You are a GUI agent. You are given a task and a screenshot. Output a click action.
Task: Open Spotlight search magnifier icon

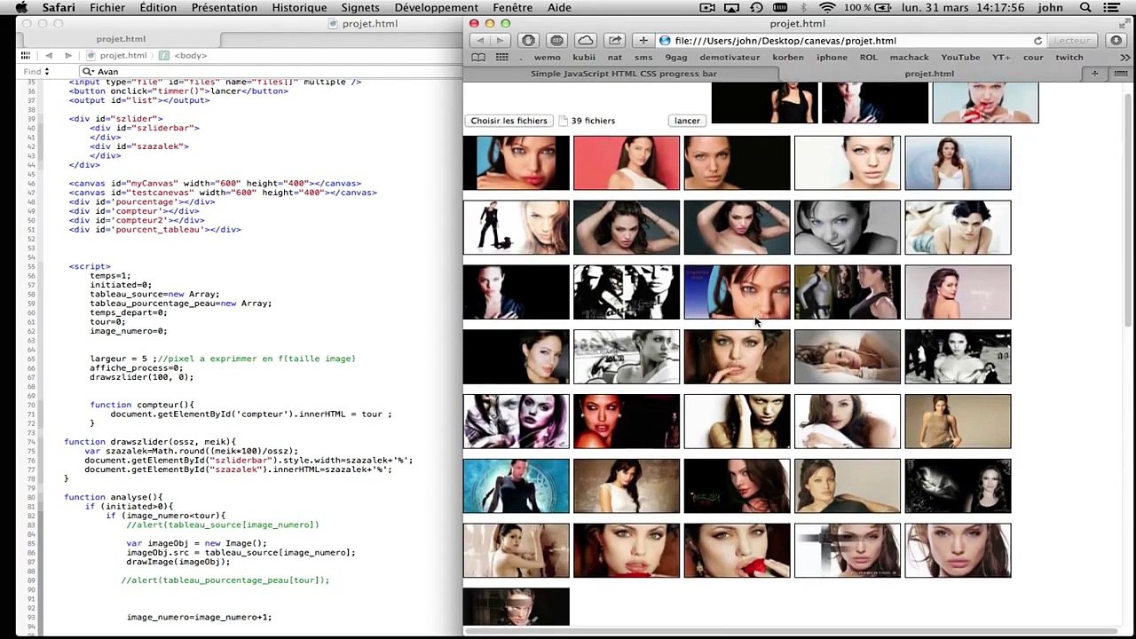point(1085,7)
